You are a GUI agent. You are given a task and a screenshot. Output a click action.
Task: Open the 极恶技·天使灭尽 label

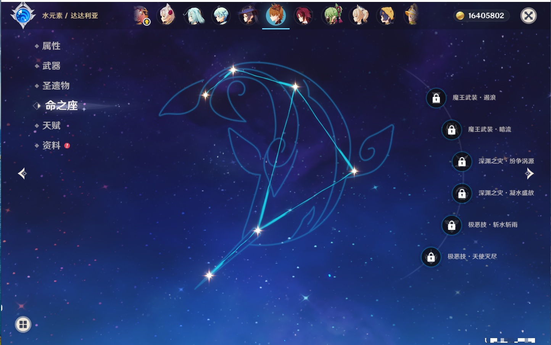click(x=472, y=256)
